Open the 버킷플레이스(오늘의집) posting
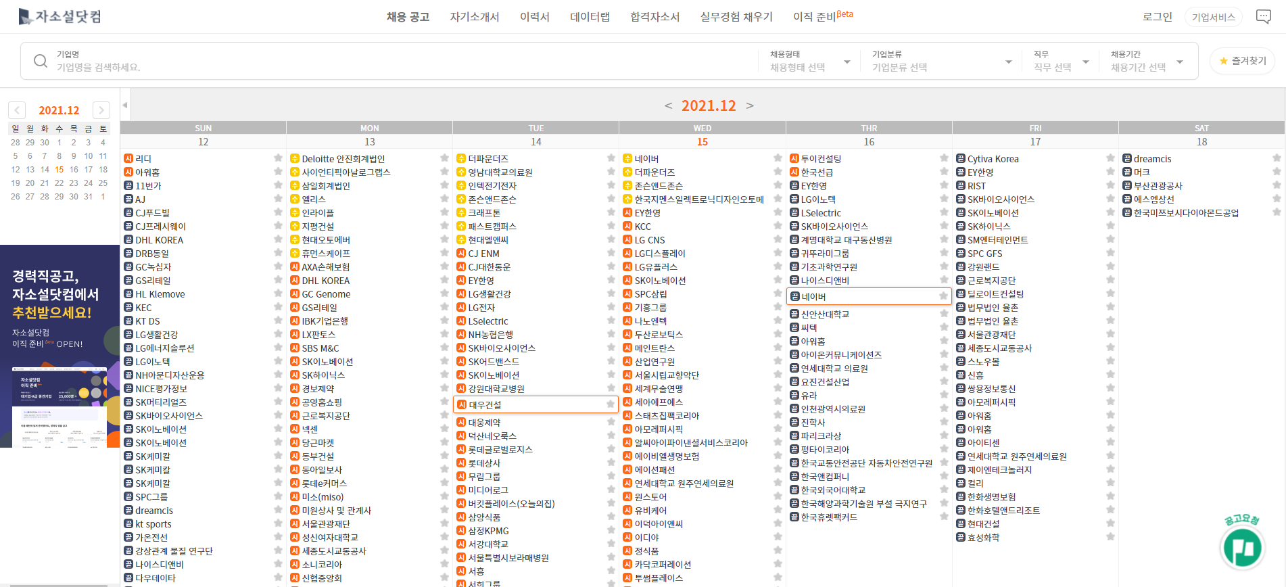This screenshot has height=587, width=1286. tap(511, 503)
